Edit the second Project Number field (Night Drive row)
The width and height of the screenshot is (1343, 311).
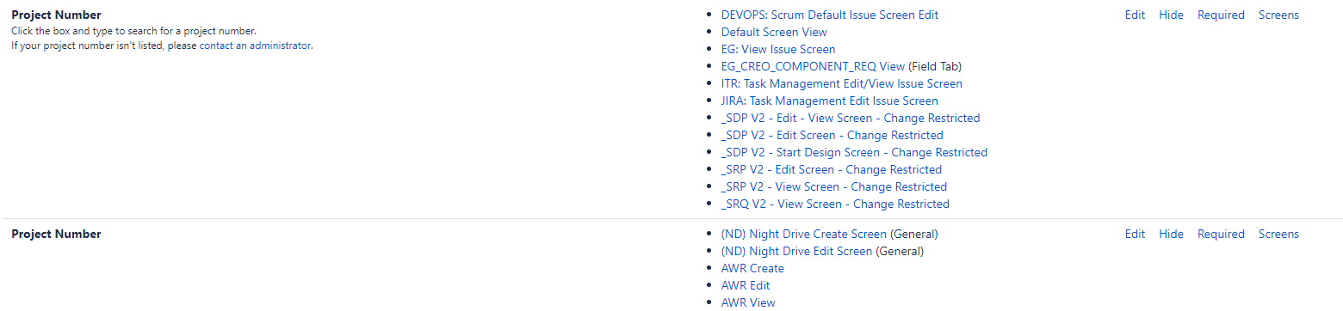[1135, 234]
